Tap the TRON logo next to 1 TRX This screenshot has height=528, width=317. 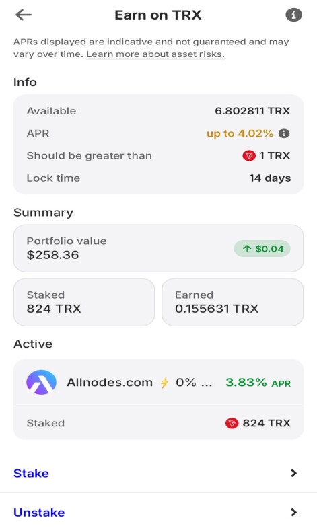point(249,156)
